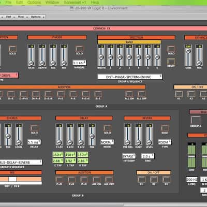Click the Reverb E.REF fader
This screenshot has height=207, width=207.
[138, 135]
